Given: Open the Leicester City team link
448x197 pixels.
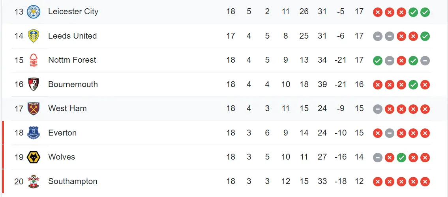Looking at the screenshot, I should coord(73,11).
